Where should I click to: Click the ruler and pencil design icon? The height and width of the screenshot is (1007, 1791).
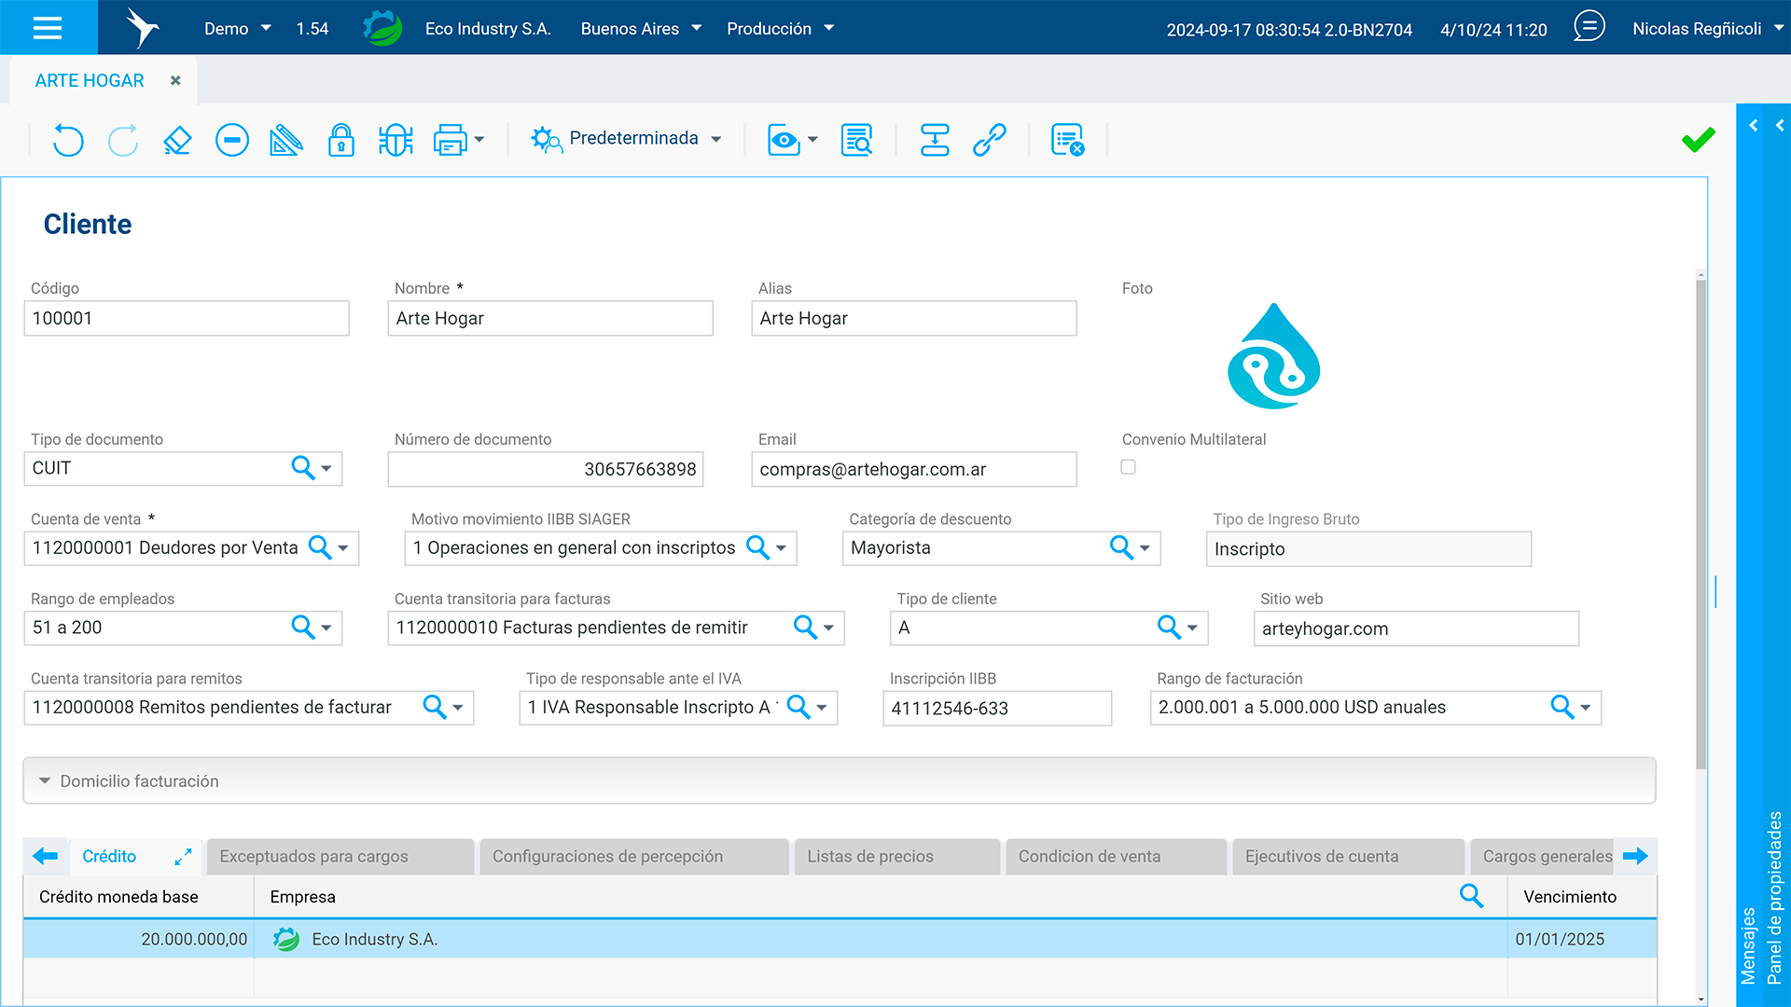tap(286, 140)
